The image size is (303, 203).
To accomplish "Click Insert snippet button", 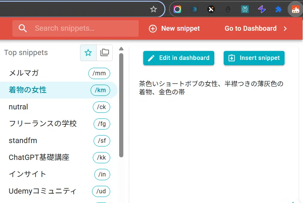I will pos(254,58).
